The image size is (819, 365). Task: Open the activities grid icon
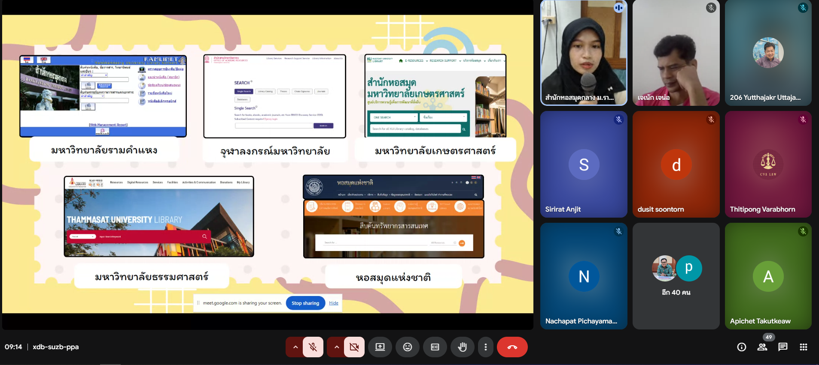pos(804,347)
